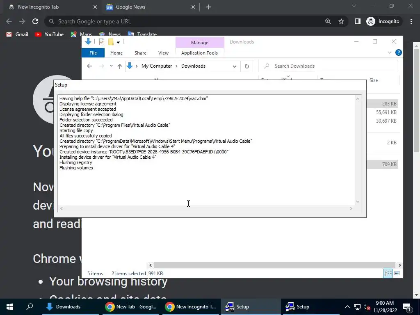Viewport: 420px width, 315px height.
Task: Click the New folder quick access icon
Action: [111, 41]
